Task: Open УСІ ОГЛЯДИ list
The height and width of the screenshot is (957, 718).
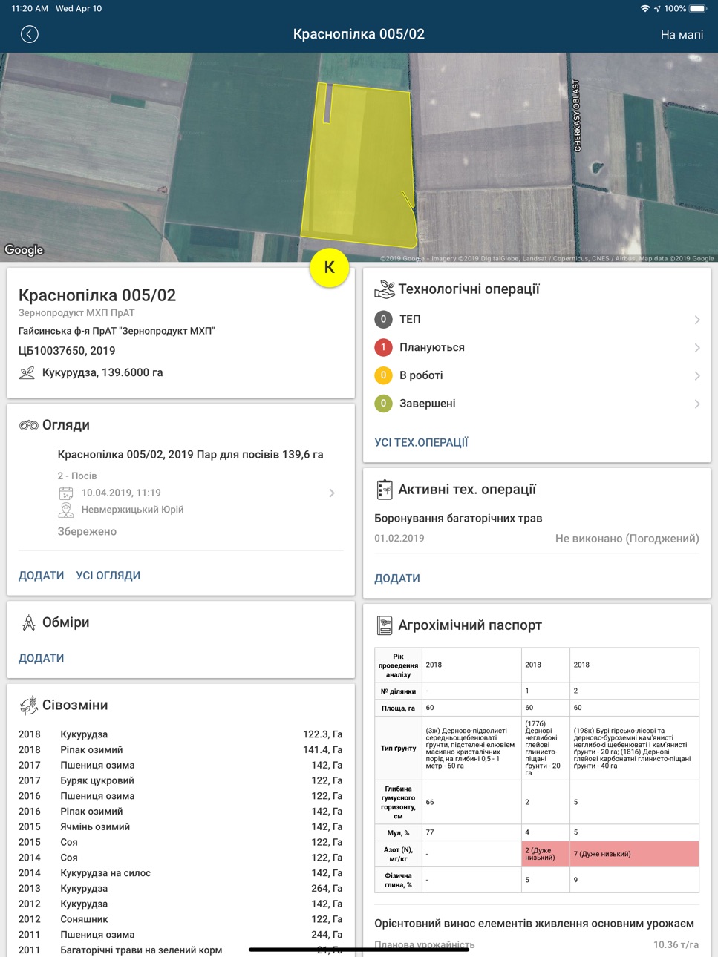Action: click(x=108, y=576)
